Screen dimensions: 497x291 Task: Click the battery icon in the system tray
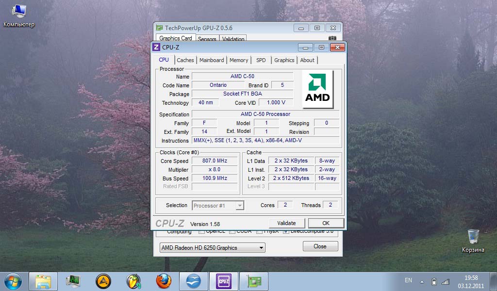(434, 281)
